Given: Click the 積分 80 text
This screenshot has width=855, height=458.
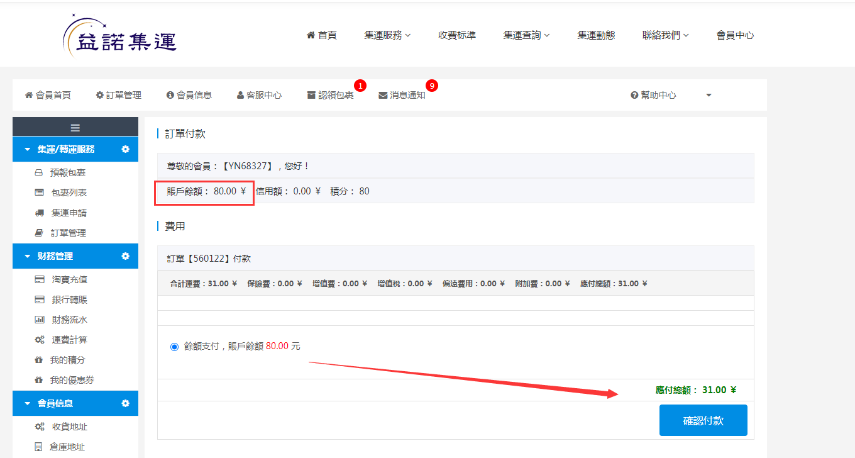Looking at the screenshot, I should pos(350,191).
